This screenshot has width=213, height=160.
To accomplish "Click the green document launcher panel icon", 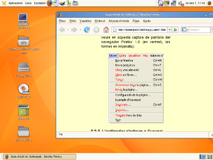I will pyautogui.click(x=69, y=3).
